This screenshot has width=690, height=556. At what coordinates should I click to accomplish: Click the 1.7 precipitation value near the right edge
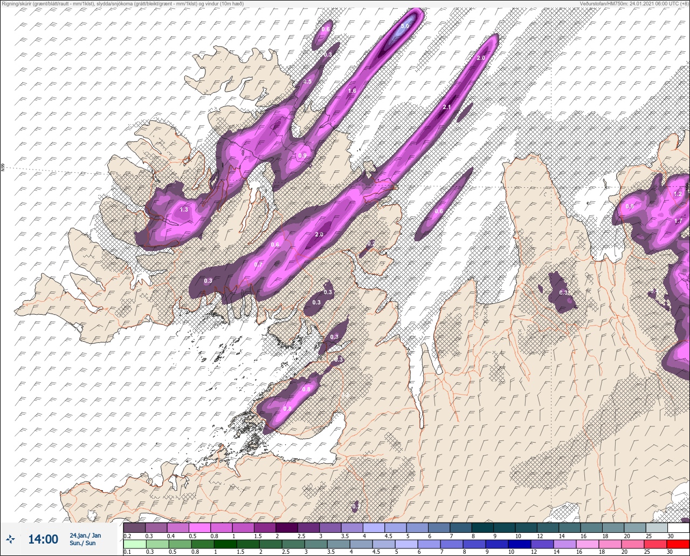(x=678, y=221)
